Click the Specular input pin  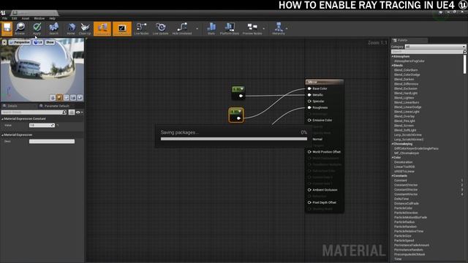point(309,102)
